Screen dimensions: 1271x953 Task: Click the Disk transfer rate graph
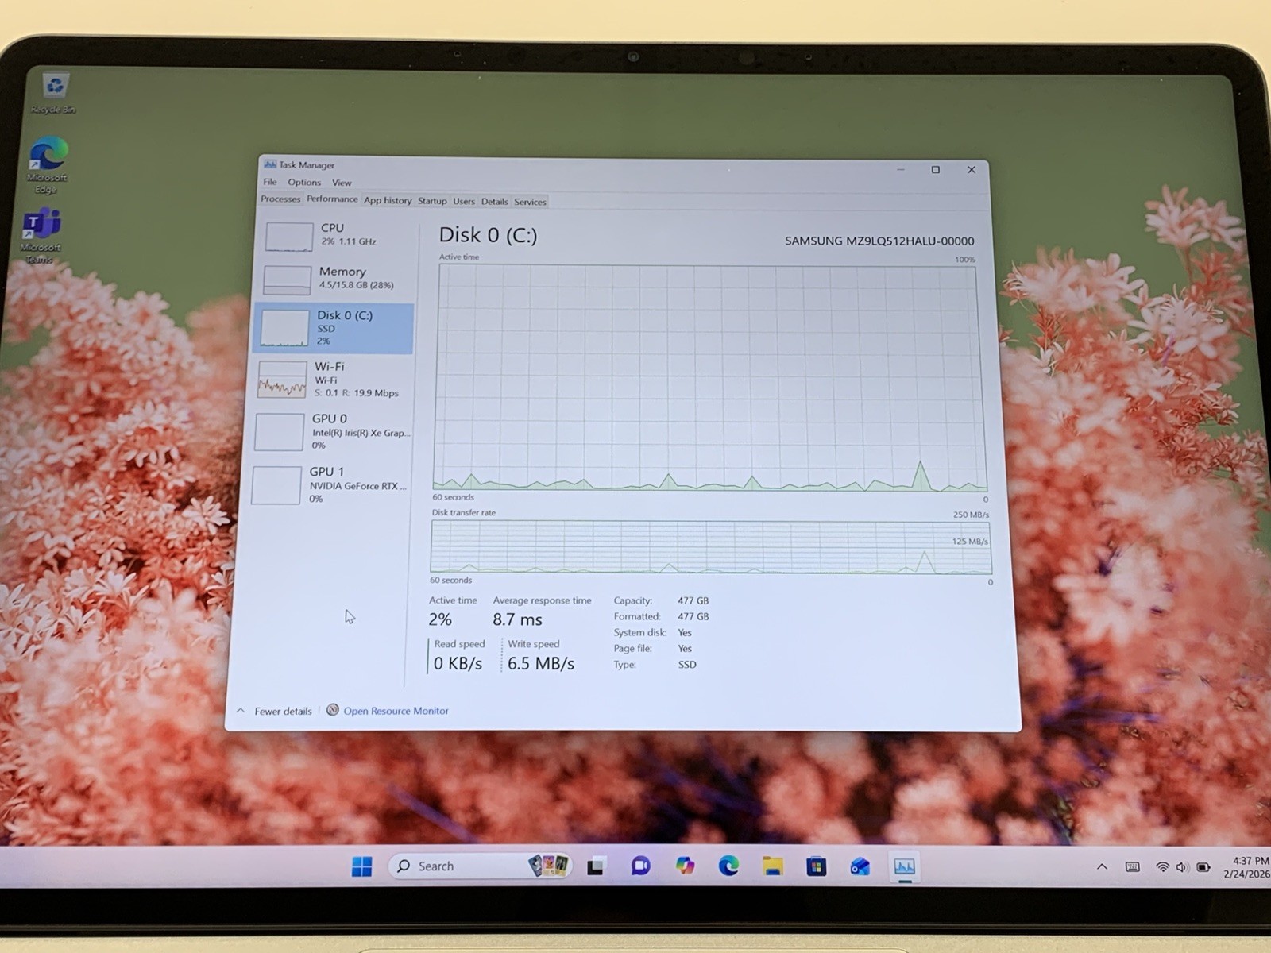[x=711, y=547]
